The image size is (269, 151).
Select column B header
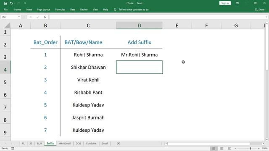(45, 26)
